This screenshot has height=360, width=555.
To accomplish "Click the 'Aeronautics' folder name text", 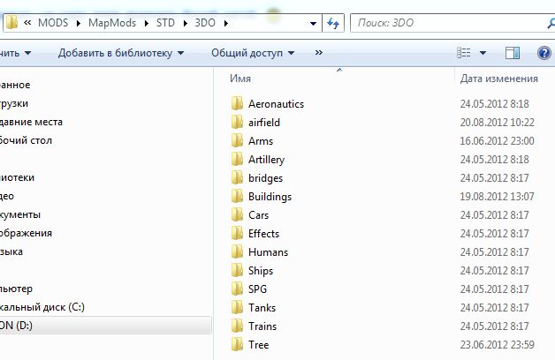I will coord(276,104).
